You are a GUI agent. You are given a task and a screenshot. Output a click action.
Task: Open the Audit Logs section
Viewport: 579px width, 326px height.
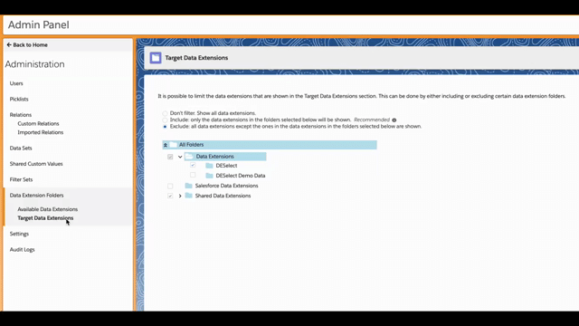[22, 250]
